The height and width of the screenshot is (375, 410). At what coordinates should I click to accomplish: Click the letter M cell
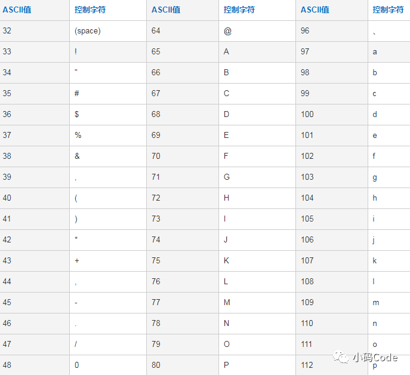tap(227, 302)
